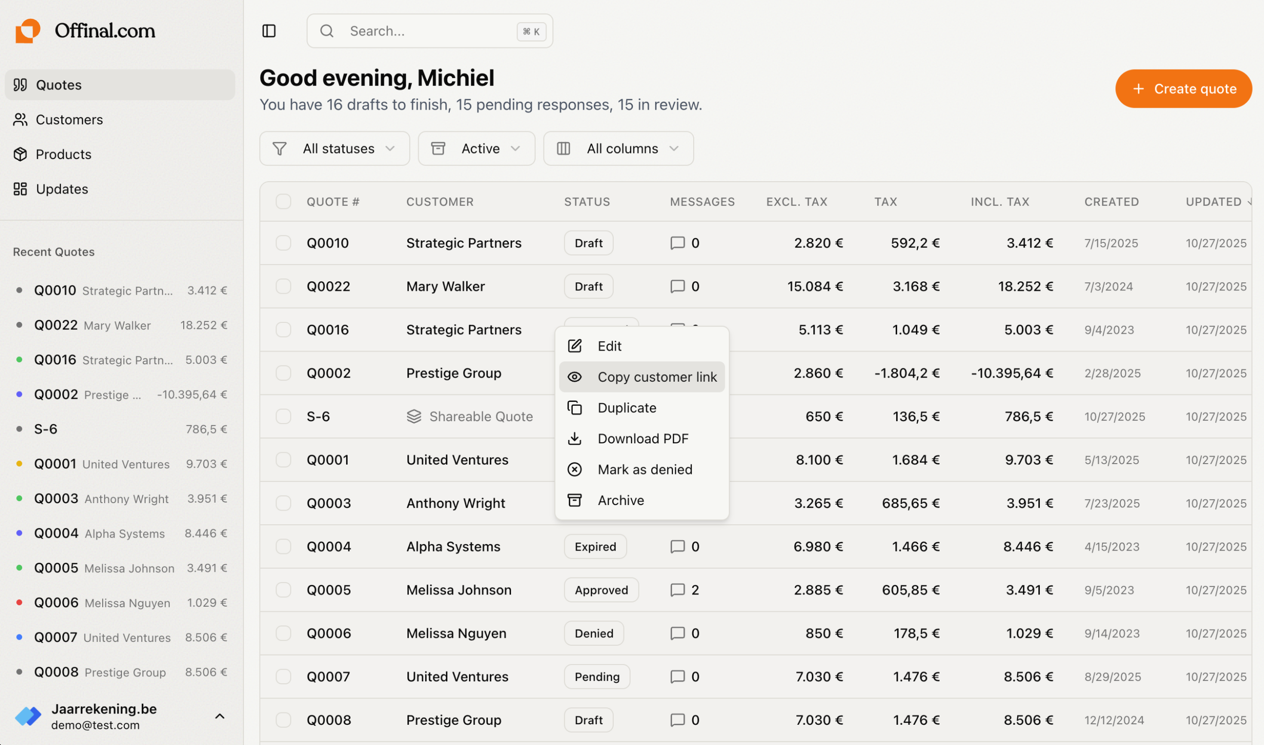This screenshot has height=745, width=1264.
Task: Expand the All columns dropdown
Action: coord(618,149)
